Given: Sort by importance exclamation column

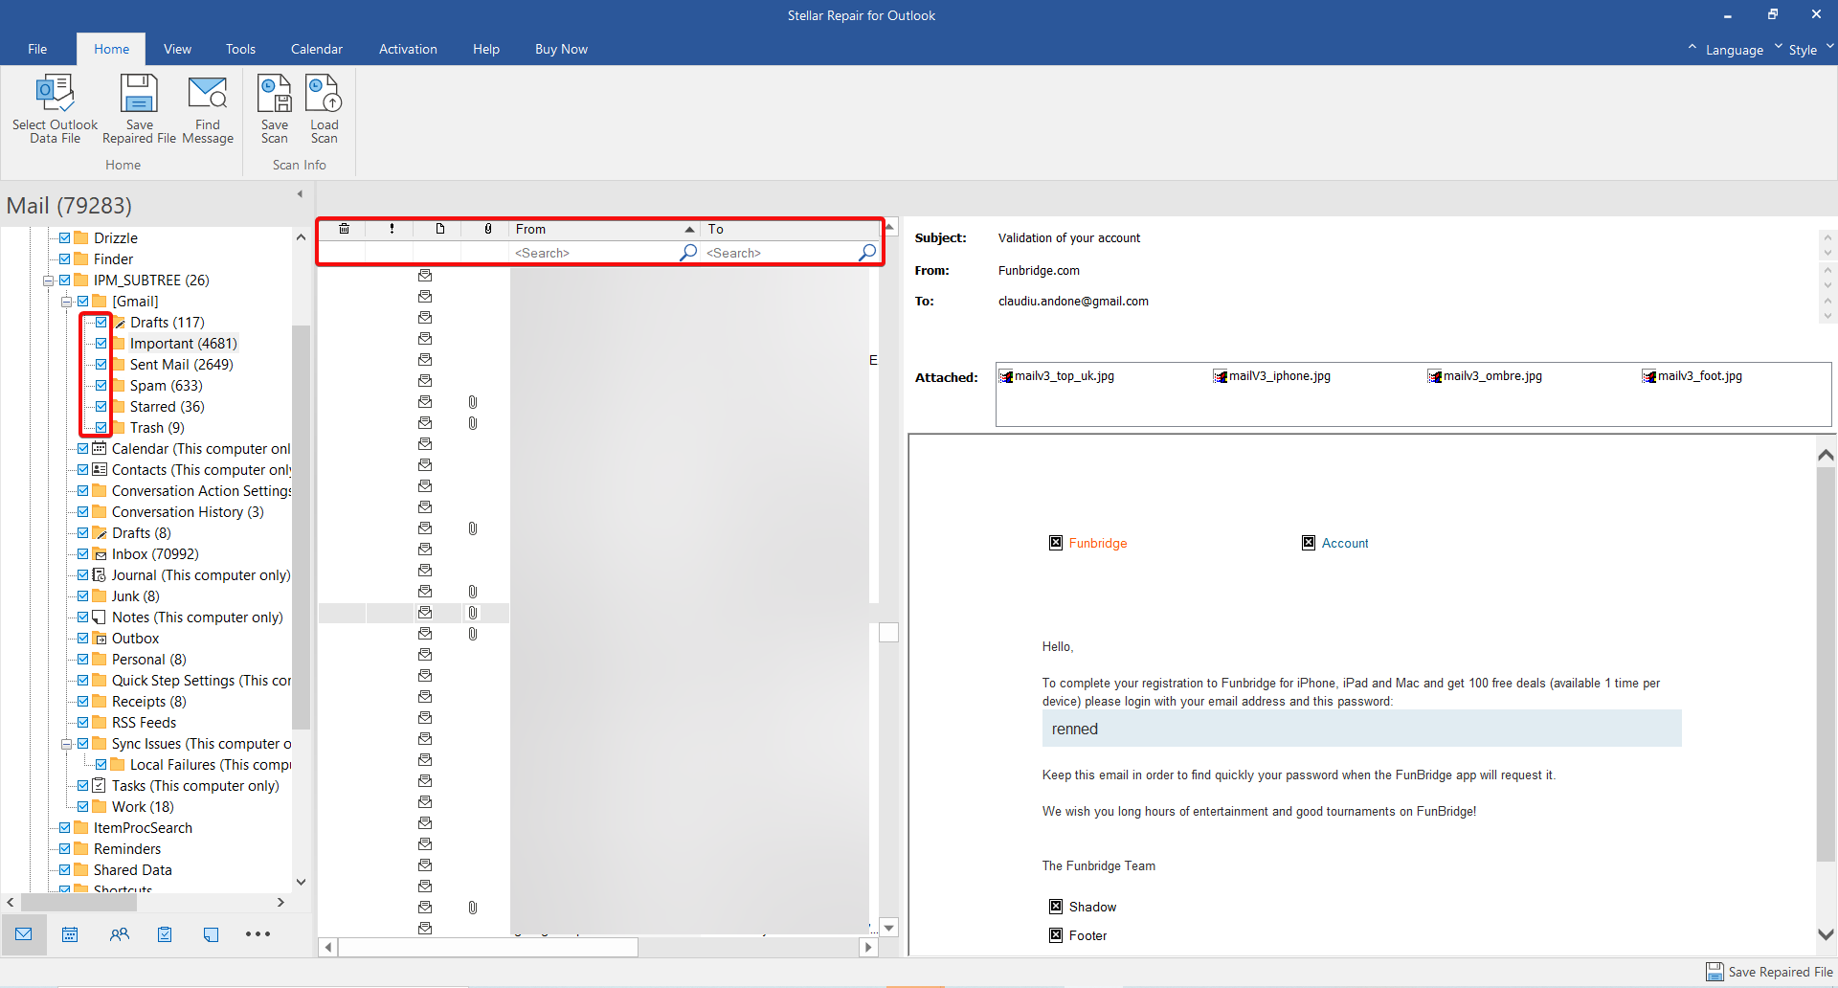Looking at the screenshot, I should 392,229.
